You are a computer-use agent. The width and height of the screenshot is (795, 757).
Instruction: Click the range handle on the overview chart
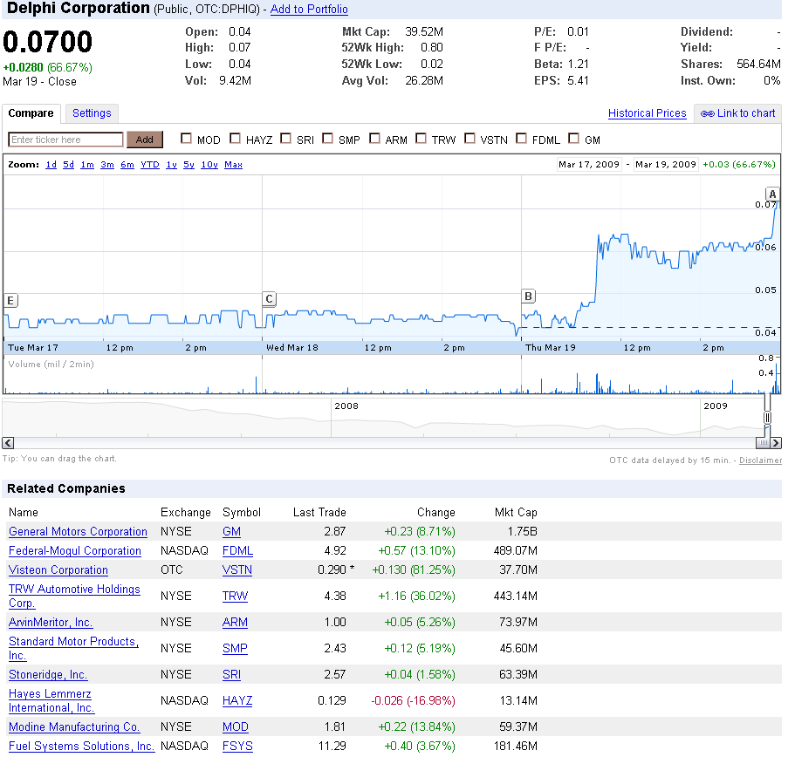point(767,418)
